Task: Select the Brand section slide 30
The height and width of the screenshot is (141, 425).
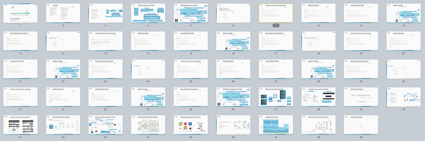Action: click(x=403, y=69)
